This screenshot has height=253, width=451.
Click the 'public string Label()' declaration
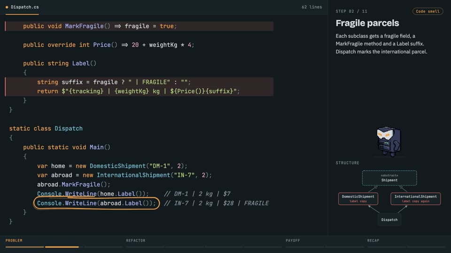[60, 63]
